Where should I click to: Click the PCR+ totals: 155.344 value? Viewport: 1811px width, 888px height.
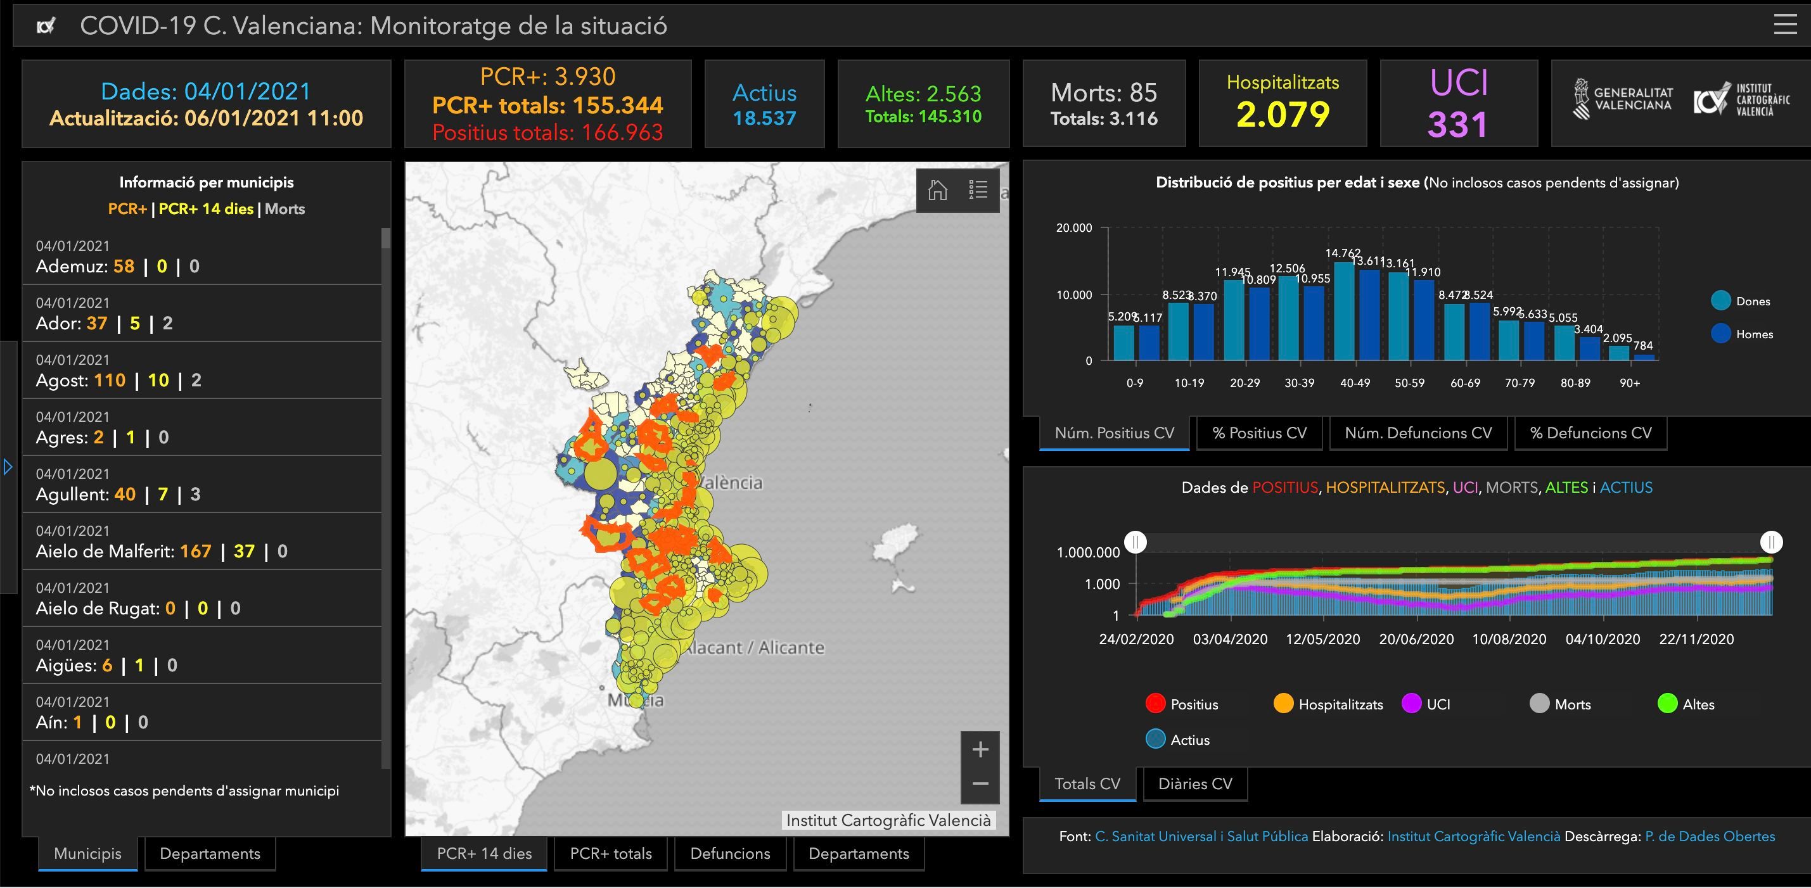(x=547, y=105)
